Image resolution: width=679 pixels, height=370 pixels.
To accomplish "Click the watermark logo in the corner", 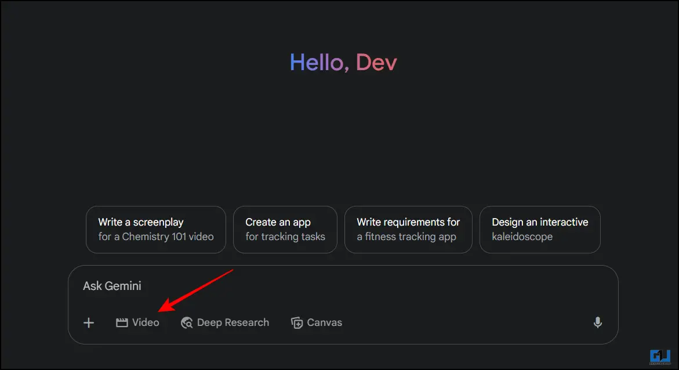I will [x=660, y=357].
